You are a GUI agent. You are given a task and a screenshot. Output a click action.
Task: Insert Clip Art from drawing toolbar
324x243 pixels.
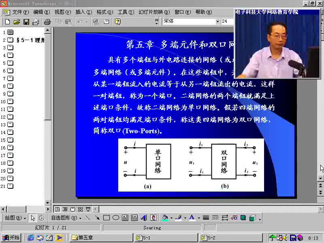tap(153, 217)
